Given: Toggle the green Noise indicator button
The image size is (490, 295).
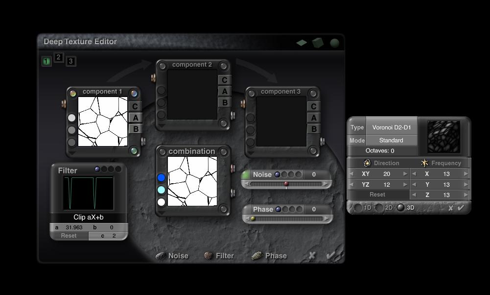Looking at the screenshot, I should pyautogui.click(x=246, y=174).
